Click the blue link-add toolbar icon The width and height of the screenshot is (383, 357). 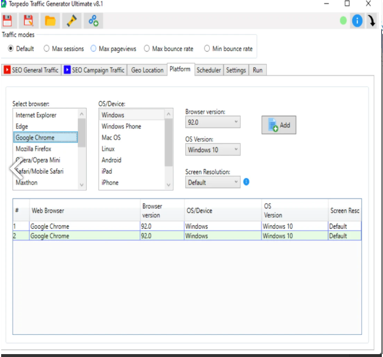pyautogui.click(x=93, y=21)
